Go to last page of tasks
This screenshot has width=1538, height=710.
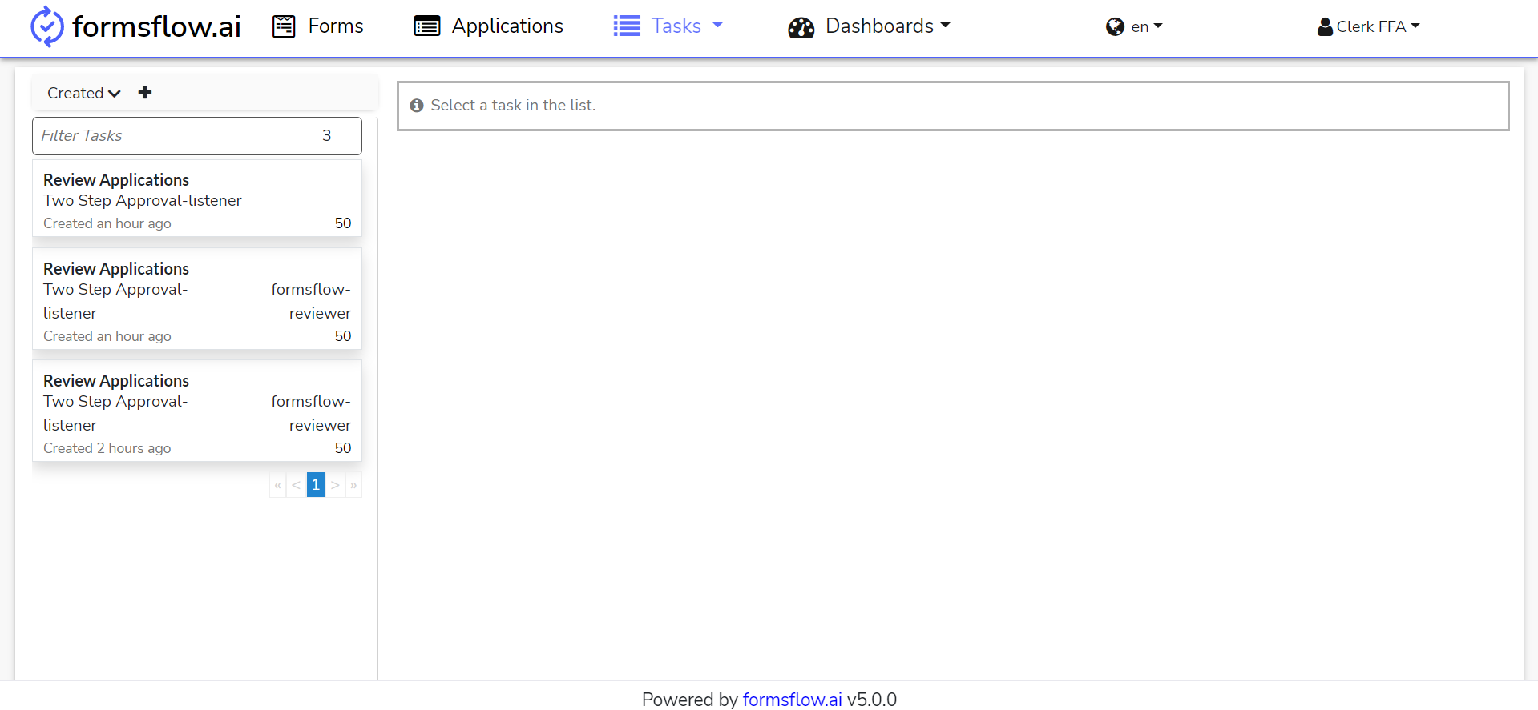pyautogui.click(x=353, y=485)
